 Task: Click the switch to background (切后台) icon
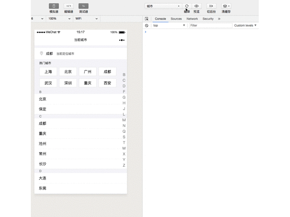(211, 6)
